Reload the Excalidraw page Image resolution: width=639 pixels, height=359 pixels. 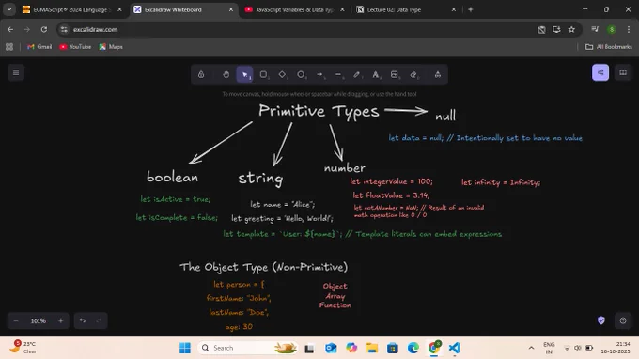(x=44, y=29)
